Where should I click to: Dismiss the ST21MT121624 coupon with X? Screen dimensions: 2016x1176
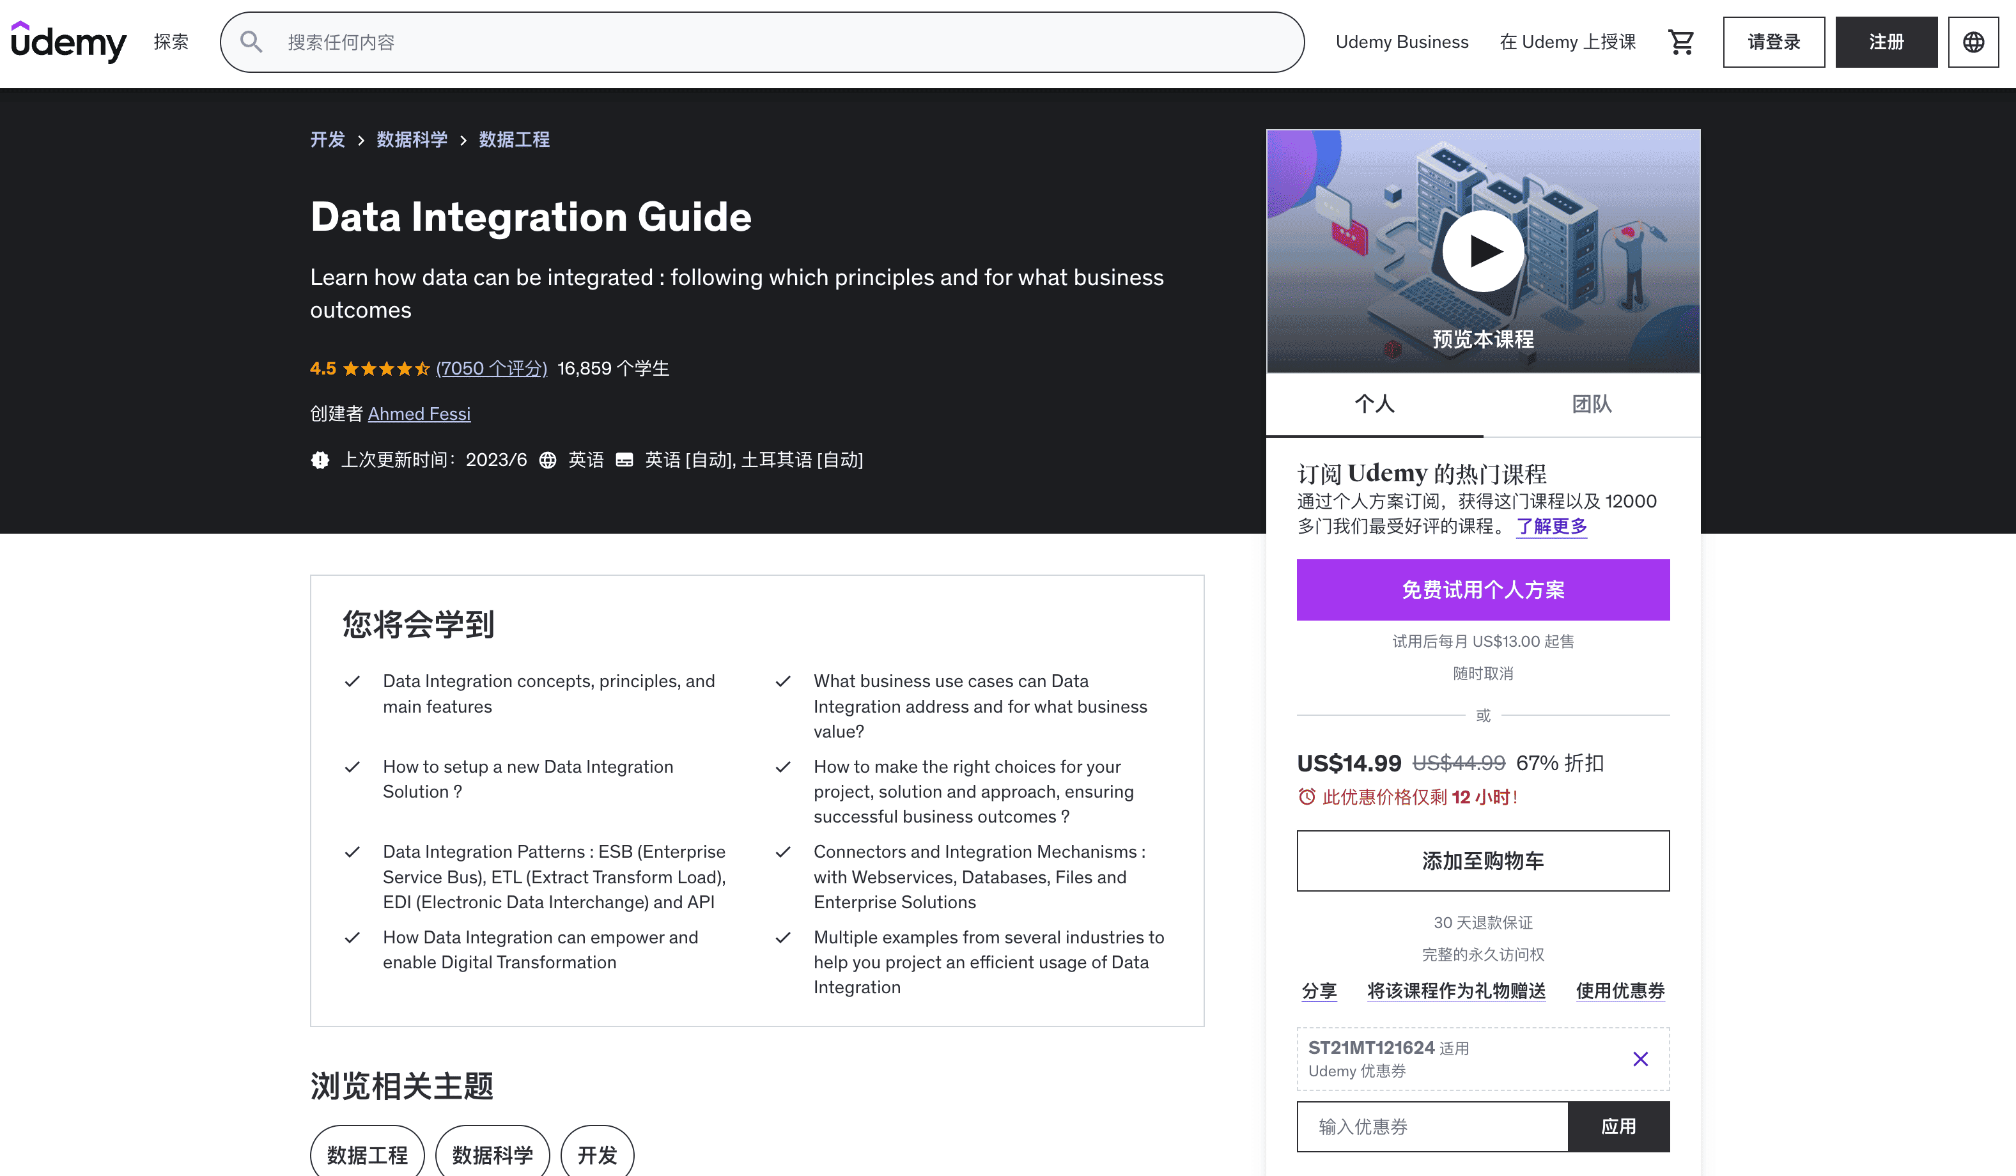(1640, 1059)
